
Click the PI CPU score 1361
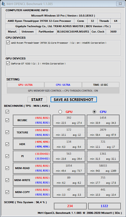point(103,154)
